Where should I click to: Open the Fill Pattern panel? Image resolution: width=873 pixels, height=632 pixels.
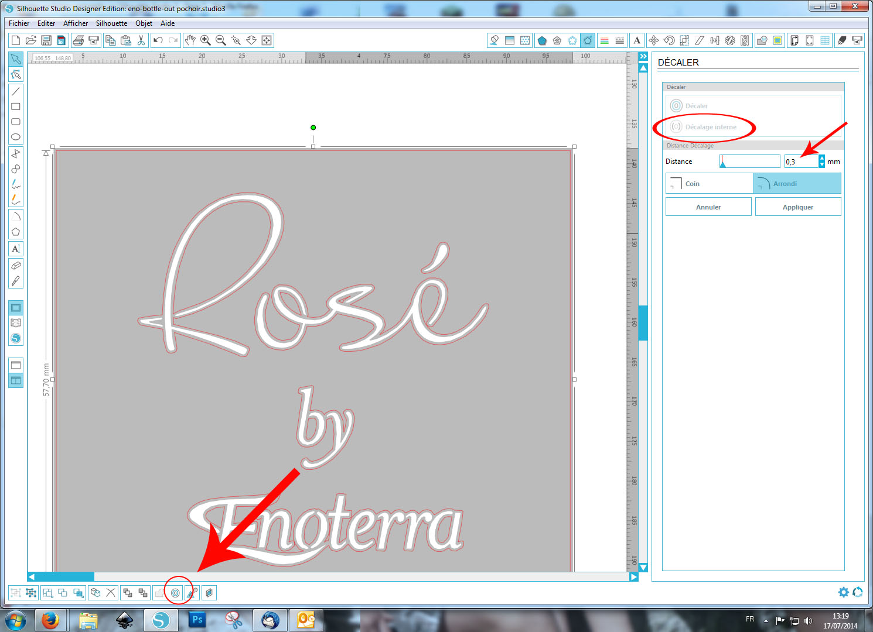(525, 40)
